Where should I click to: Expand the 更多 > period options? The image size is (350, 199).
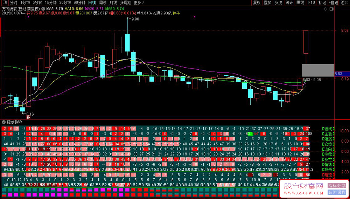139,3
